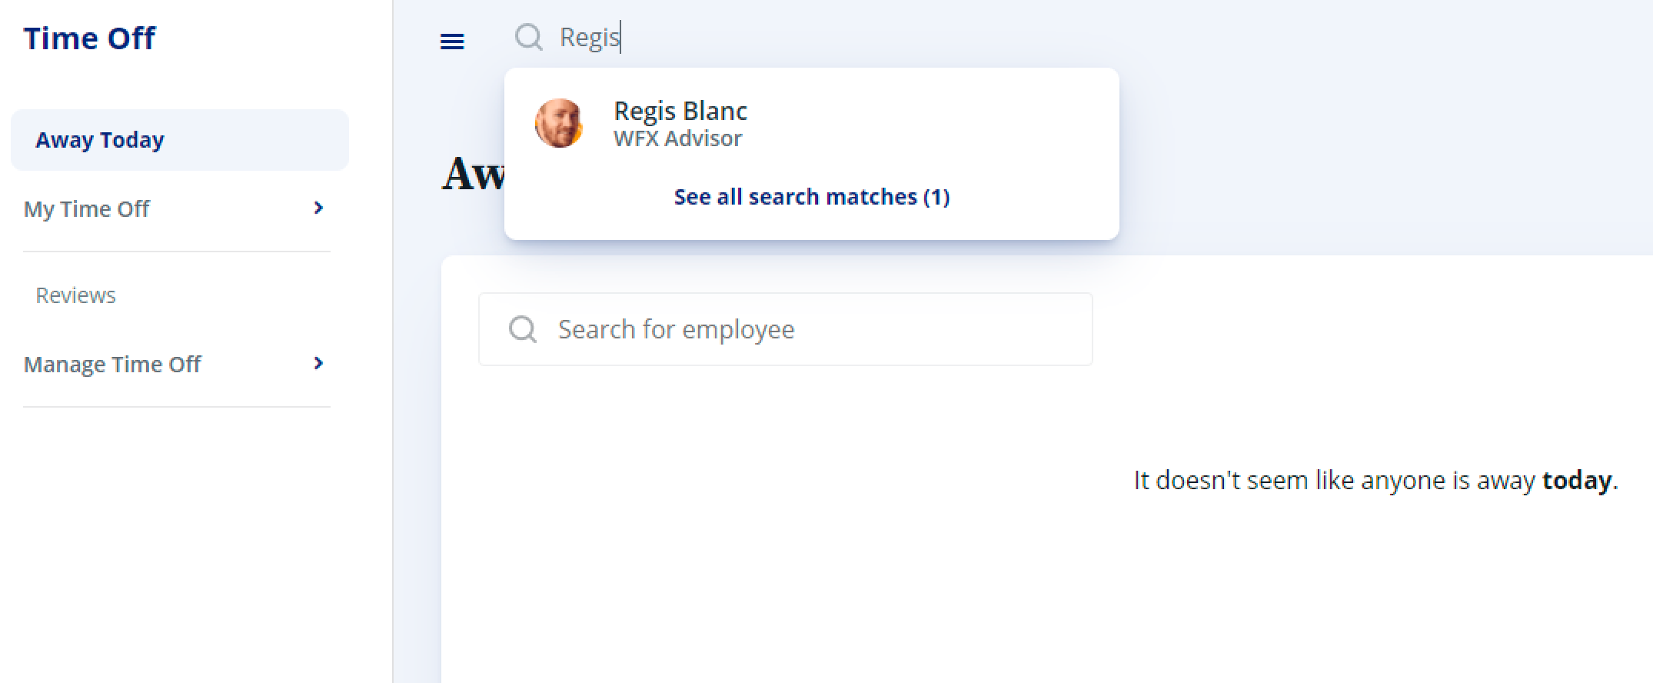Open Manage Time Off menu item
Viewport: 1653px width, 683px height.
(x=177, y=365)
